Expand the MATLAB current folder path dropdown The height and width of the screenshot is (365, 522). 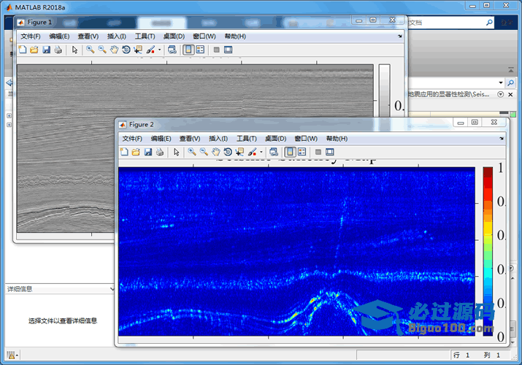point(501,82)
